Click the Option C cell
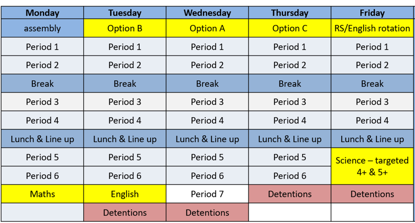This screenshot has height=223, width=415. [290, 28]
